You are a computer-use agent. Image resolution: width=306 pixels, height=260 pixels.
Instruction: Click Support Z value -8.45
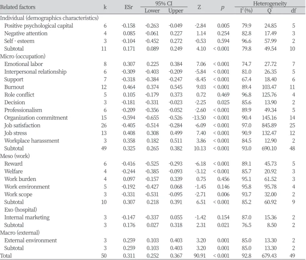click(x=200, y=79)
